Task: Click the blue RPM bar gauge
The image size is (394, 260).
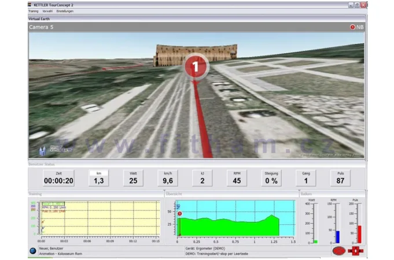Action: click(x=337, y=236)
